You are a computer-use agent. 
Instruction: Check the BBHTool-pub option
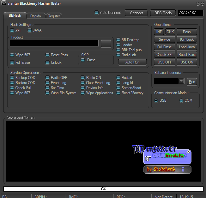pyautogui.click(x=118, y=50)
